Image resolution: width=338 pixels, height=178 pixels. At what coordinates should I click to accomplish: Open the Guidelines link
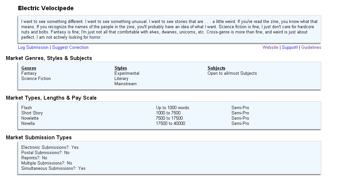311,48
